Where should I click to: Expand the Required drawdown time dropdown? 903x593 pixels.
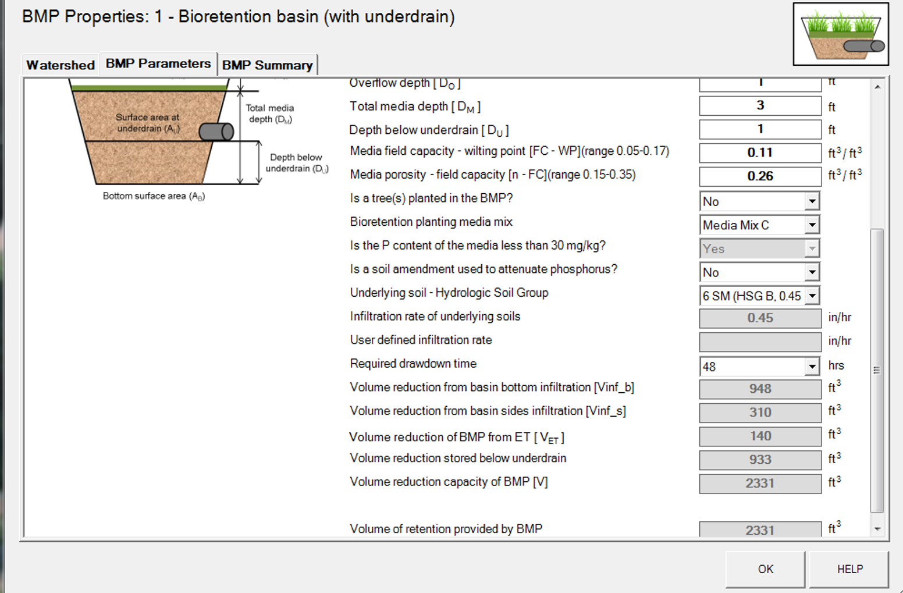(x=812, y=366)
